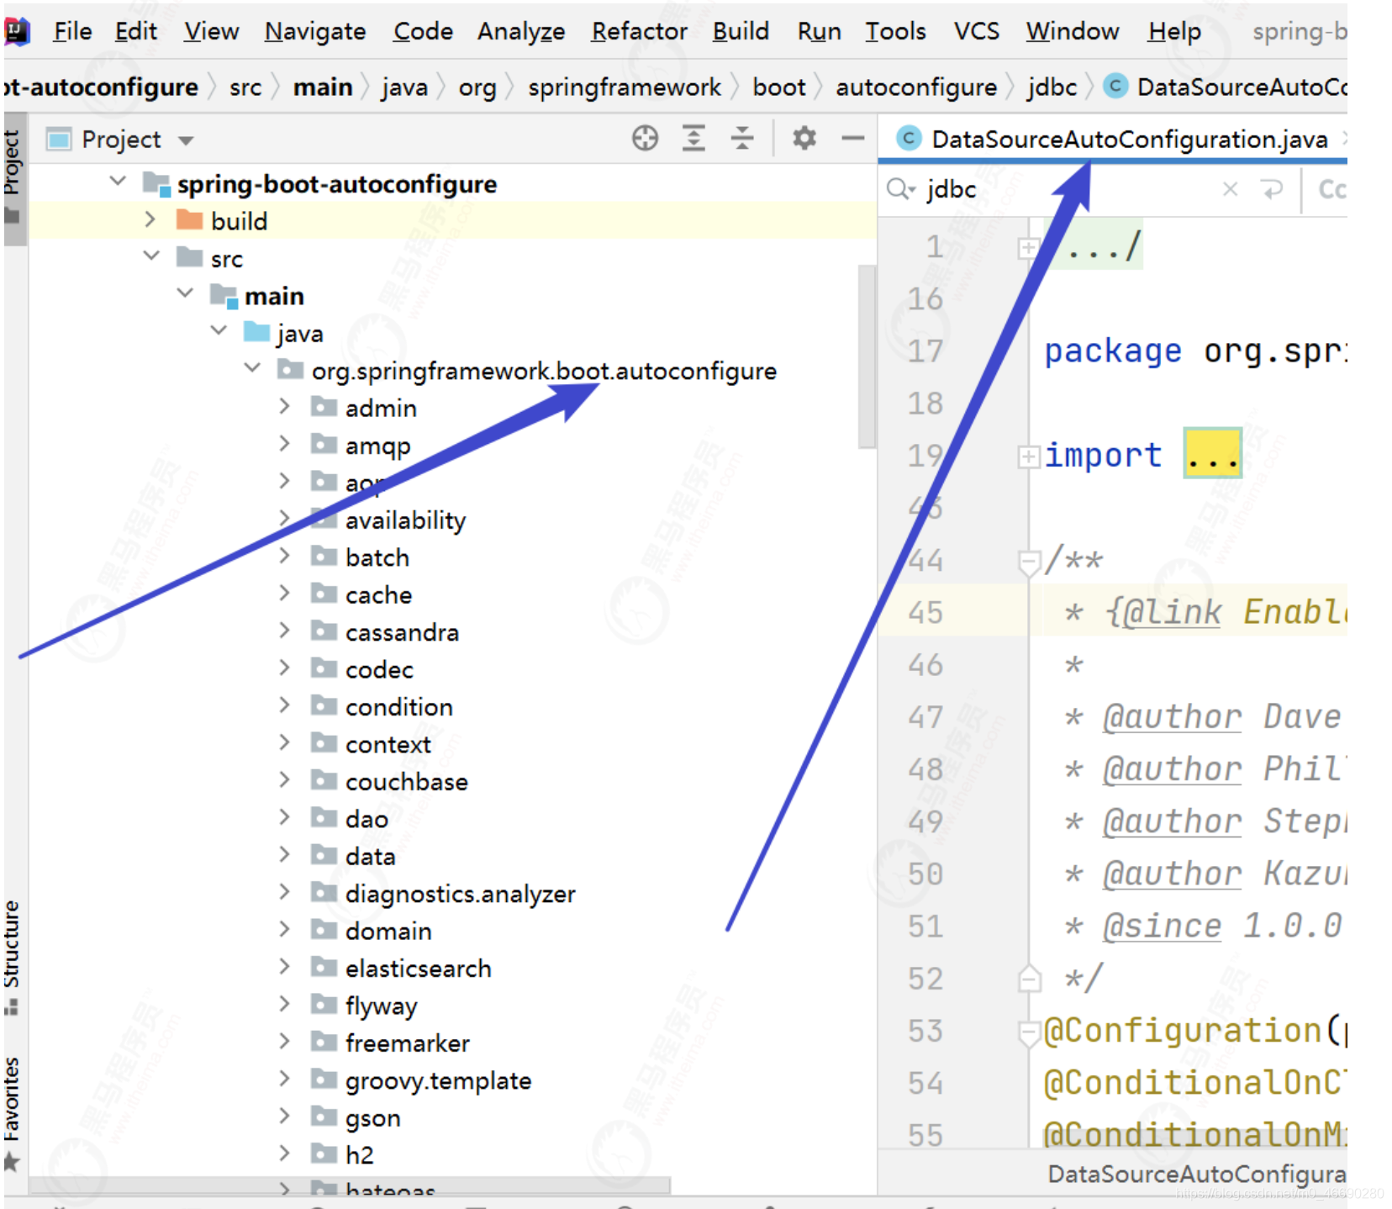Open the Tools menu

(895, 31)
